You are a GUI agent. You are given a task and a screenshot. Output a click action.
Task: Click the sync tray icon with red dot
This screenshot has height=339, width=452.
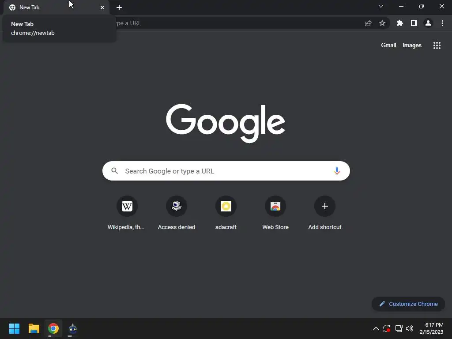pyautogui.click(x=387, y=328)
